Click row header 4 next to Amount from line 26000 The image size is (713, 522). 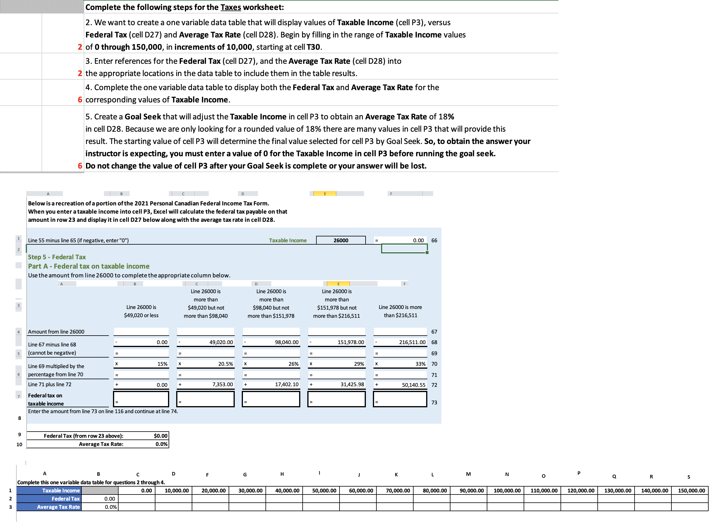[19, 332]
